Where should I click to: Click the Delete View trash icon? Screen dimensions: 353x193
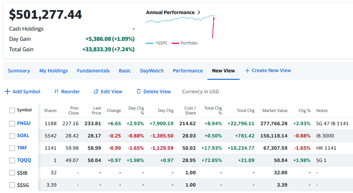[139, 91]
